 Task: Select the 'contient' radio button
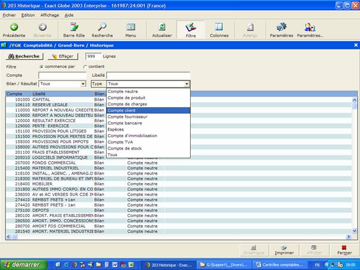(85, 66)
